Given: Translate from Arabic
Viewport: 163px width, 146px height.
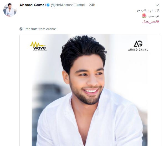Looking at the screenshot, I should tap(40, 29).
